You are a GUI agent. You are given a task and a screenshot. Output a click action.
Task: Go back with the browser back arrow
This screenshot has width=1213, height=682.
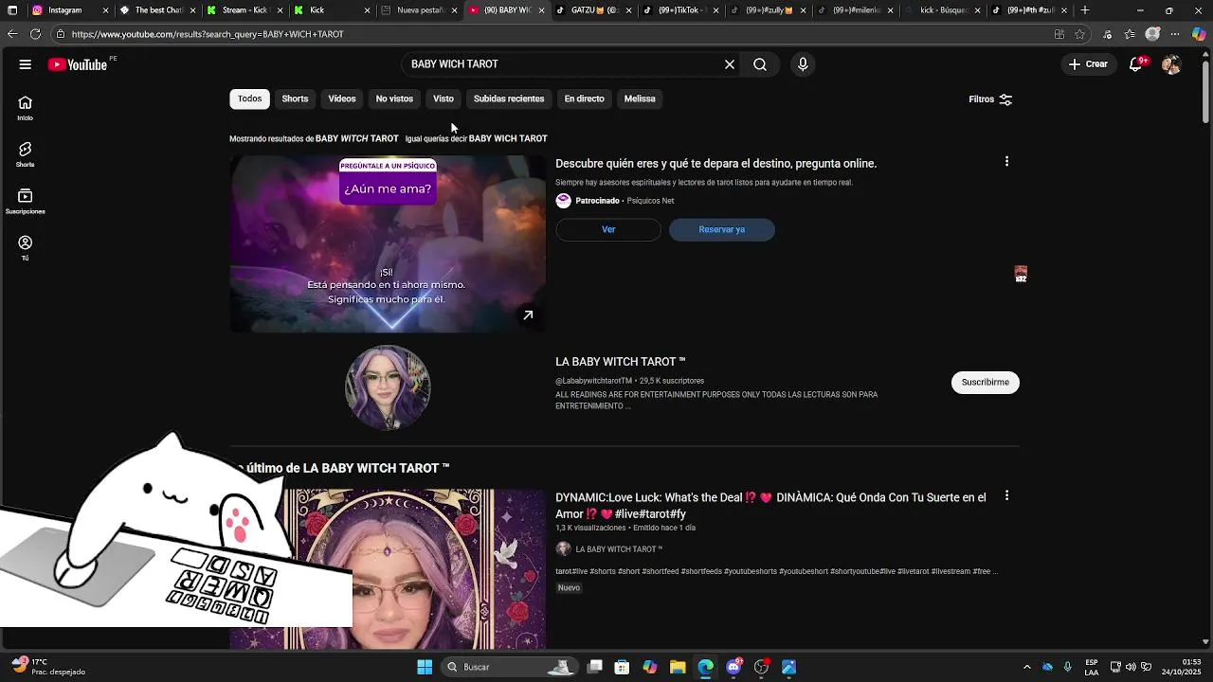coord(11,34)
